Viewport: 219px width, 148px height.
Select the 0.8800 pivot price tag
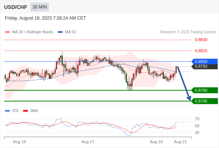click(x=205, y=61)
